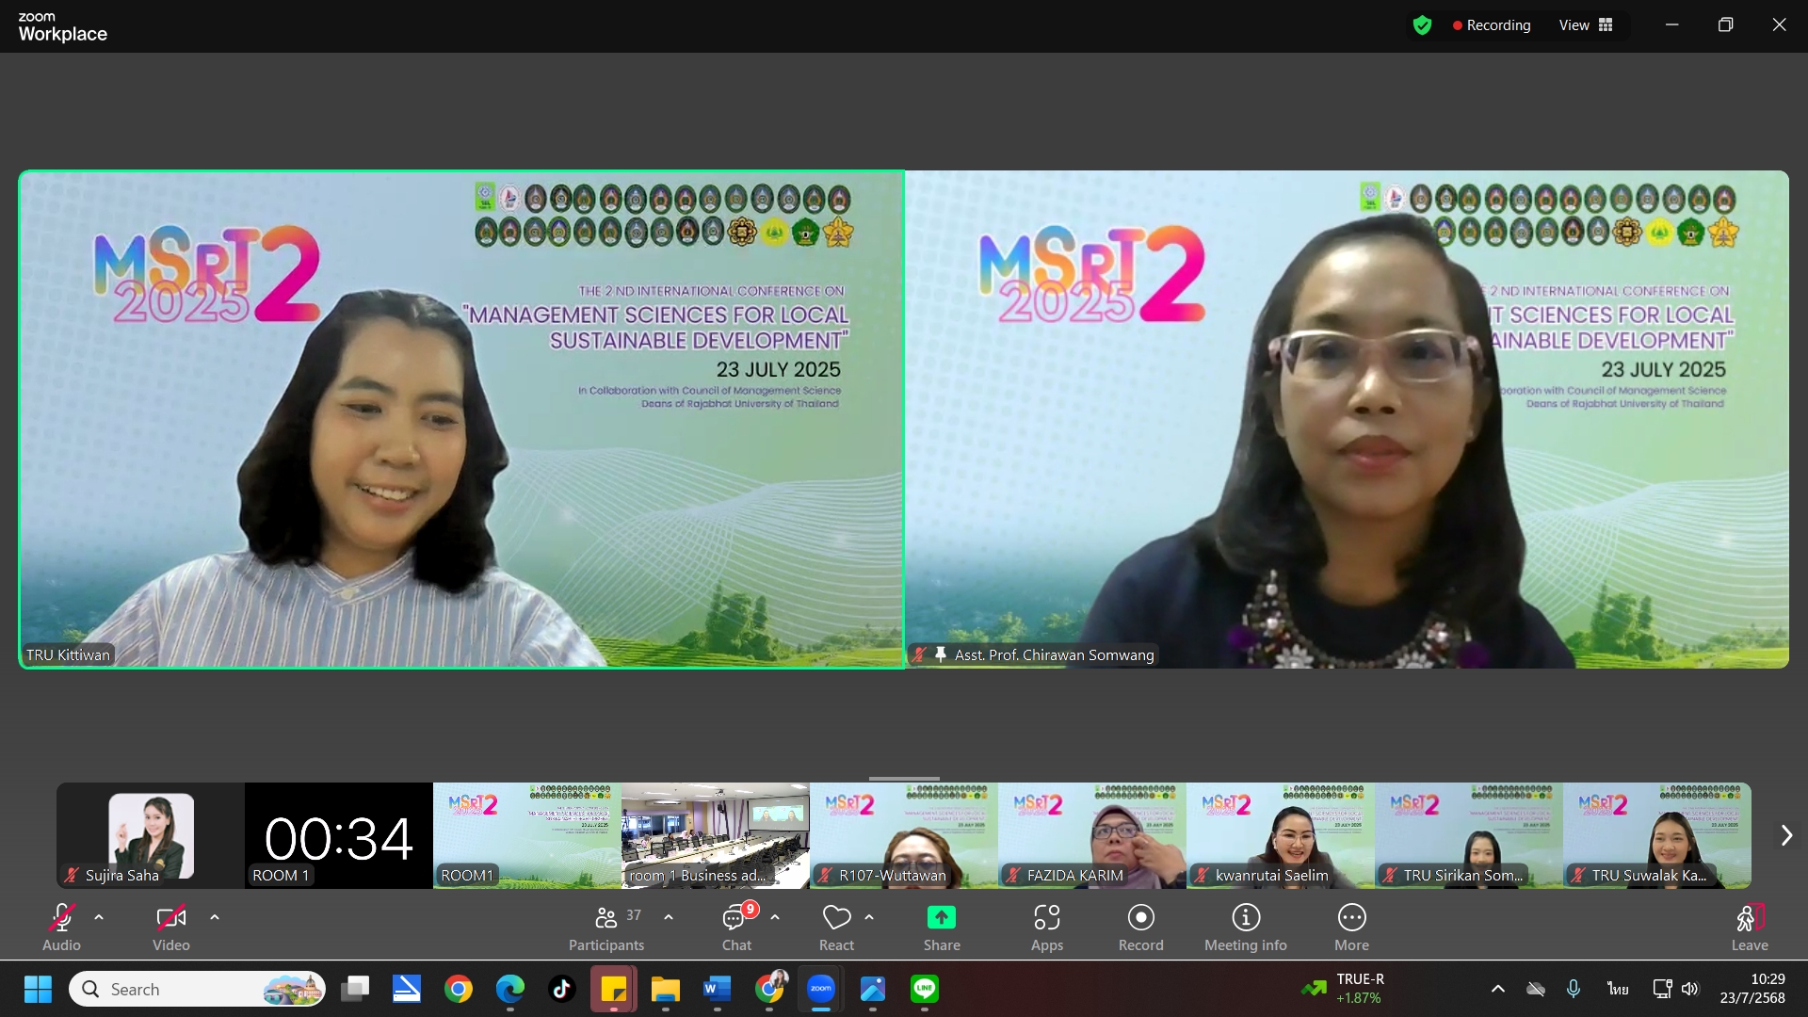Open volume control in system tray
The image size is (1808, 1017).
[x=1690, y=989]
